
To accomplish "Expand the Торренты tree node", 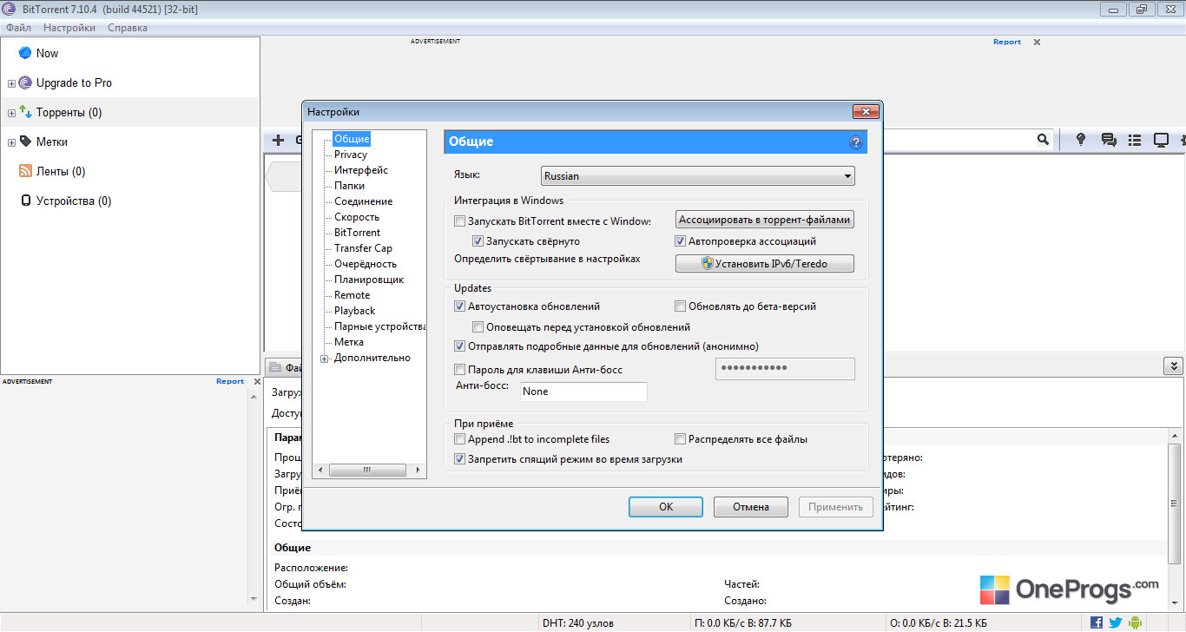I will pyautogui.click(x=11, y=113).
